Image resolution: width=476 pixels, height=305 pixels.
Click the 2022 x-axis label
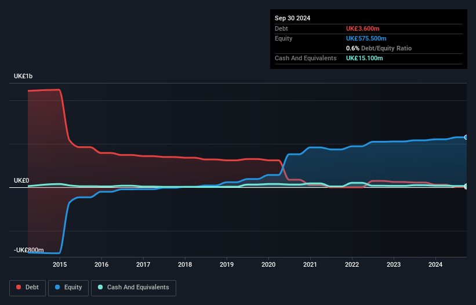click(352, 264)
